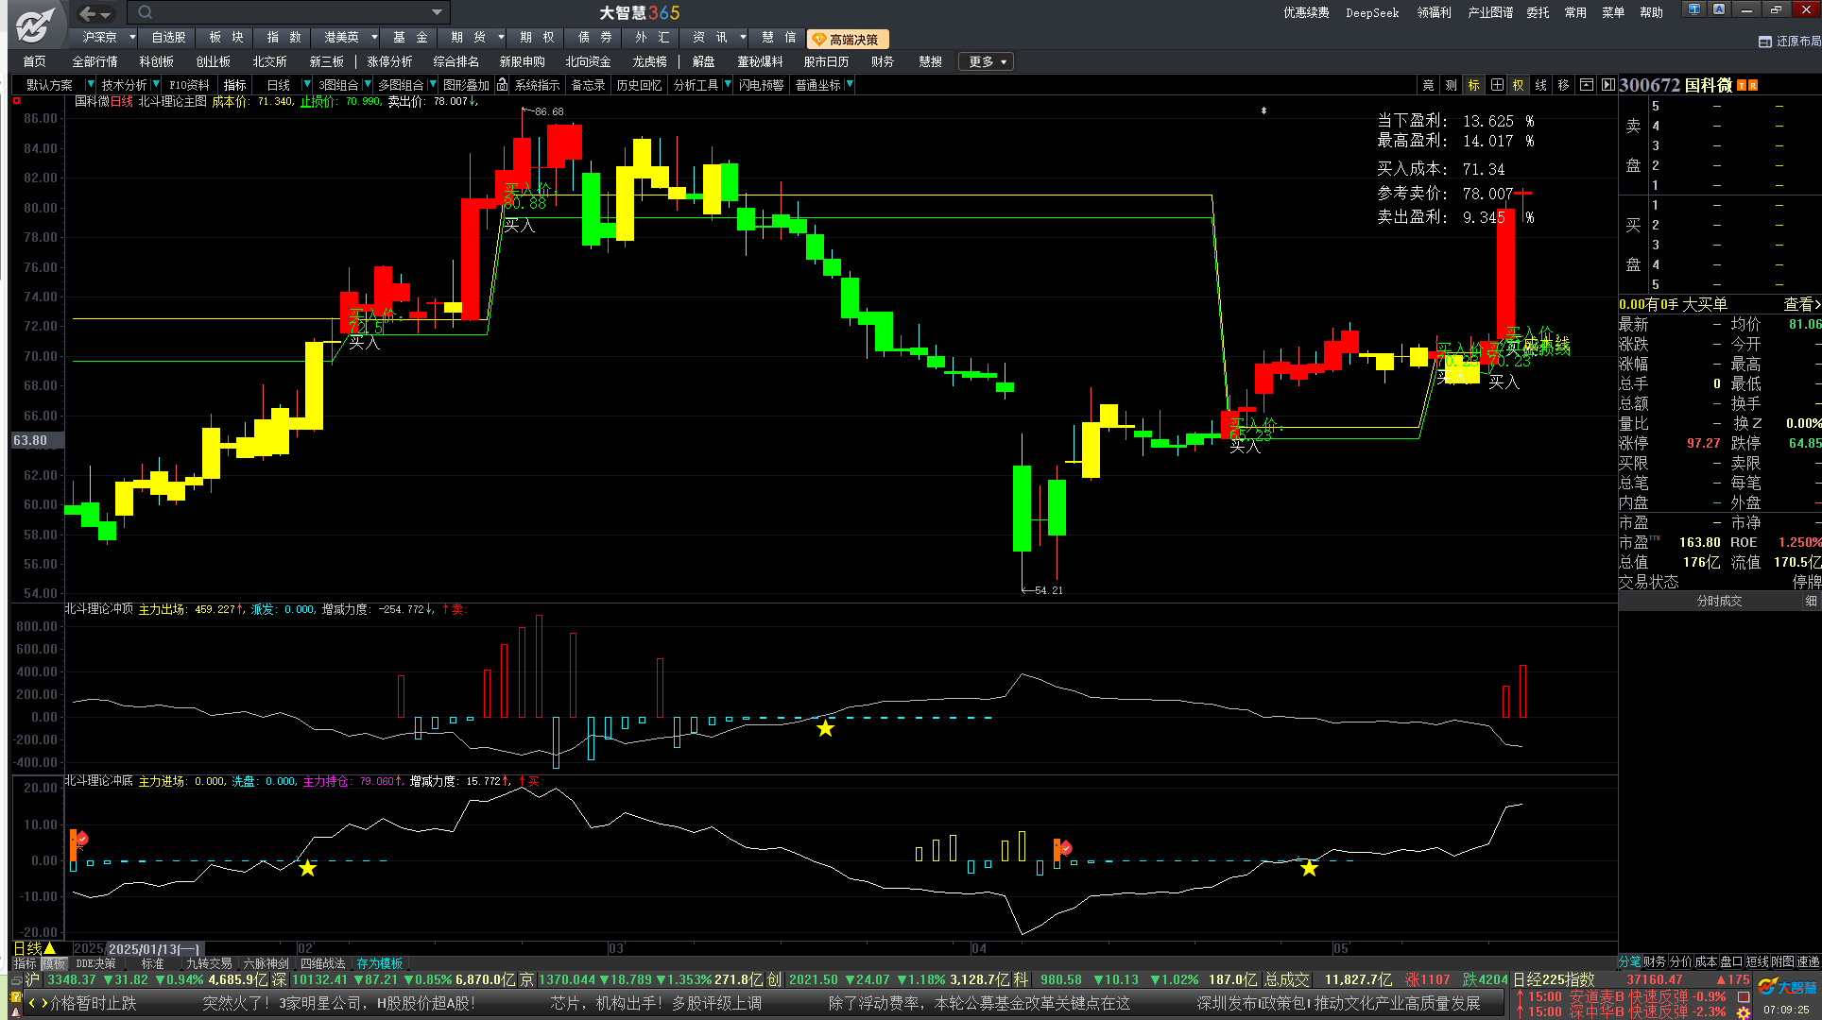Screen dimensions: 1822x1020
Task: Click the grid crosshair toolbar icon
Action: (x=1497, y=85)
